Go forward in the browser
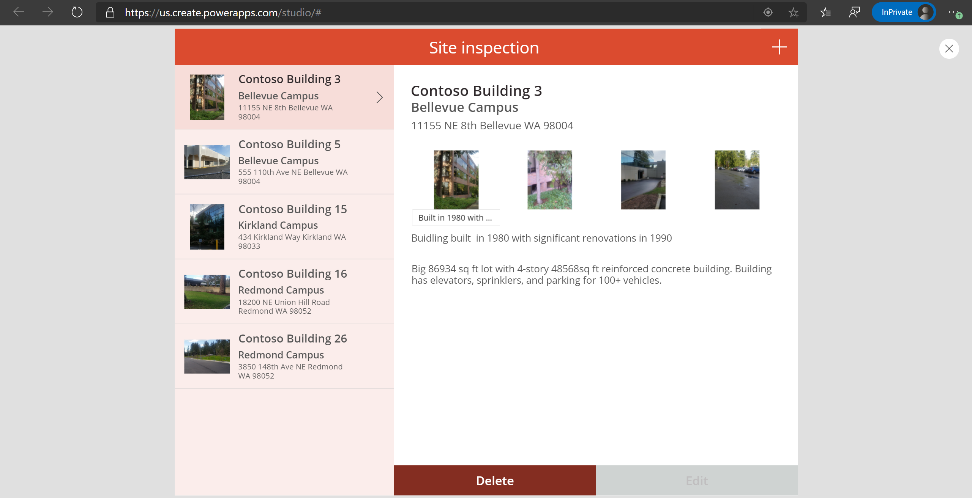 coord(48,12)
